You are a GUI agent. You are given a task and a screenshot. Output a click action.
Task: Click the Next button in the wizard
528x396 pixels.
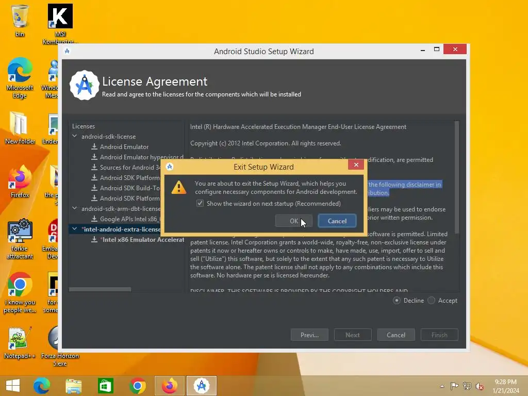click(353, 335)
